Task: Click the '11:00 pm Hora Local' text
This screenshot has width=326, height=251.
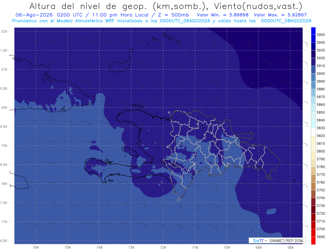Action: click(120, 15)
